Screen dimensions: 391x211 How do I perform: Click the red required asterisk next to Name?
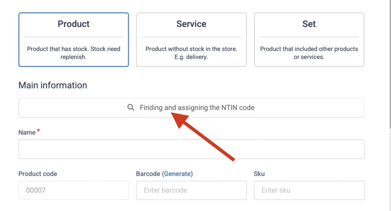coord(39,131)
